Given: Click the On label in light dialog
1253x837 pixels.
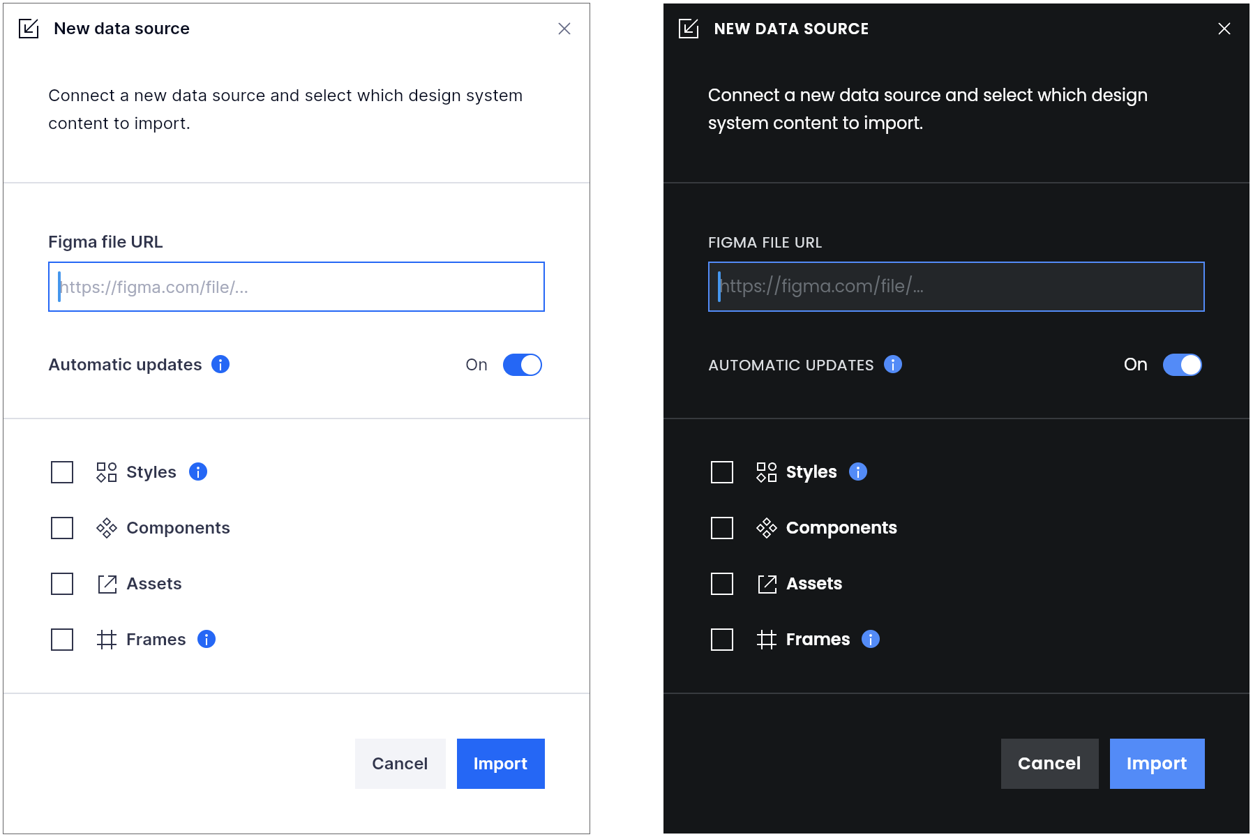Looking at the screenshot, I should pyautogui.click(x=477, y=365).
